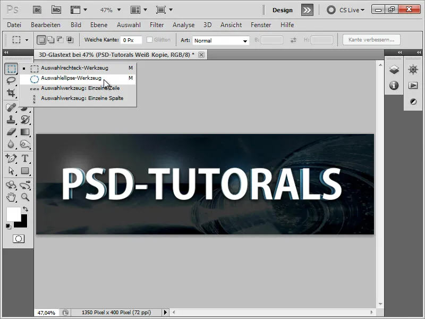The image size is (425, 319).
Task: Click the Kante verbessern button
Action: [x=371, y=40]
